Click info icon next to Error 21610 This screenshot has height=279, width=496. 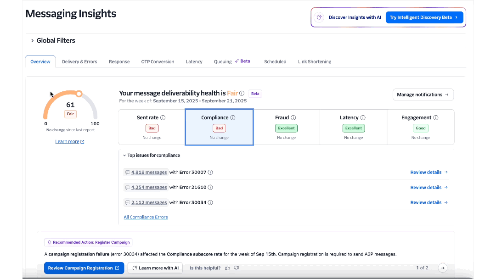(x=210, y=187)
